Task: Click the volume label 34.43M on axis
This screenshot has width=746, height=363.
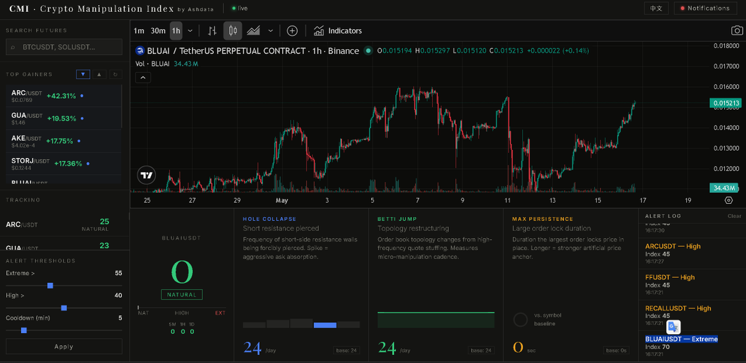Action: click(x=725, y=188)
